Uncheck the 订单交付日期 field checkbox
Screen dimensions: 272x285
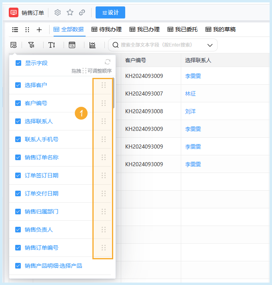(x=18, y=193)
